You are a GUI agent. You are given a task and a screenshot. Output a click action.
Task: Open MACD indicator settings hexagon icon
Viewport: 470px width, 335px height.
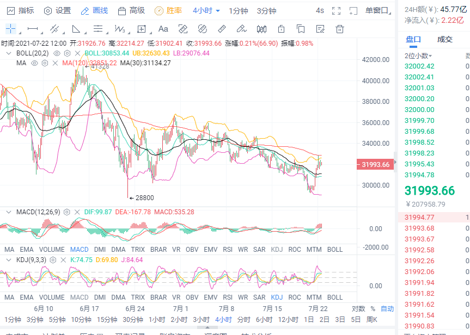click(67, 212)
